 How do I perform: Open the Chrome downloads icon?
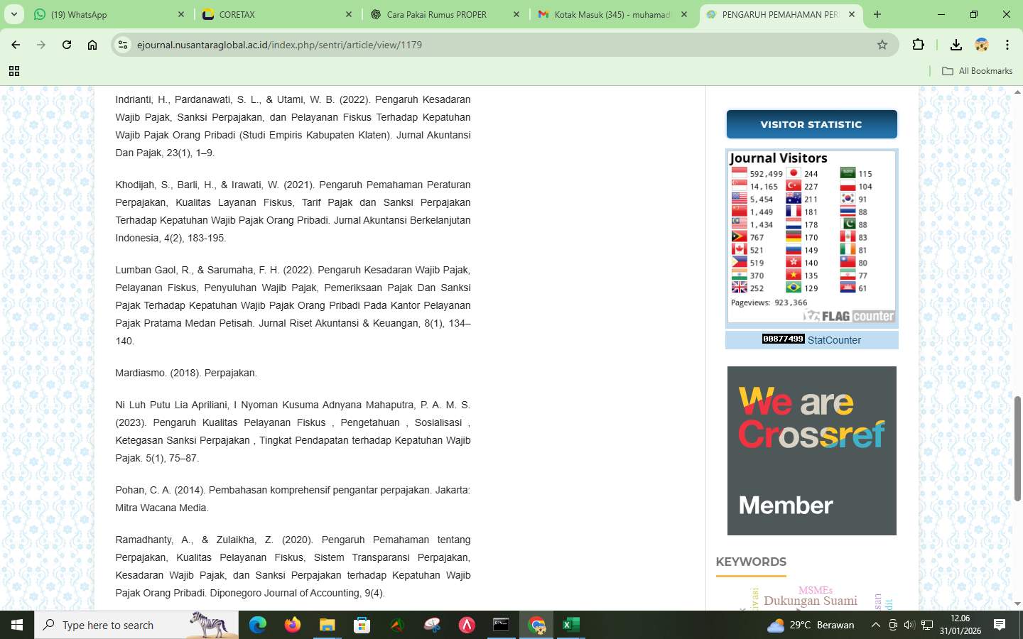pyautogui.click(x=956, y=45)
